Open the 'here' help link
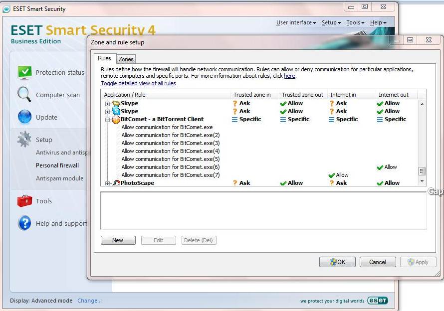Viewport: 444px width, 311px height. coord(289,76)
